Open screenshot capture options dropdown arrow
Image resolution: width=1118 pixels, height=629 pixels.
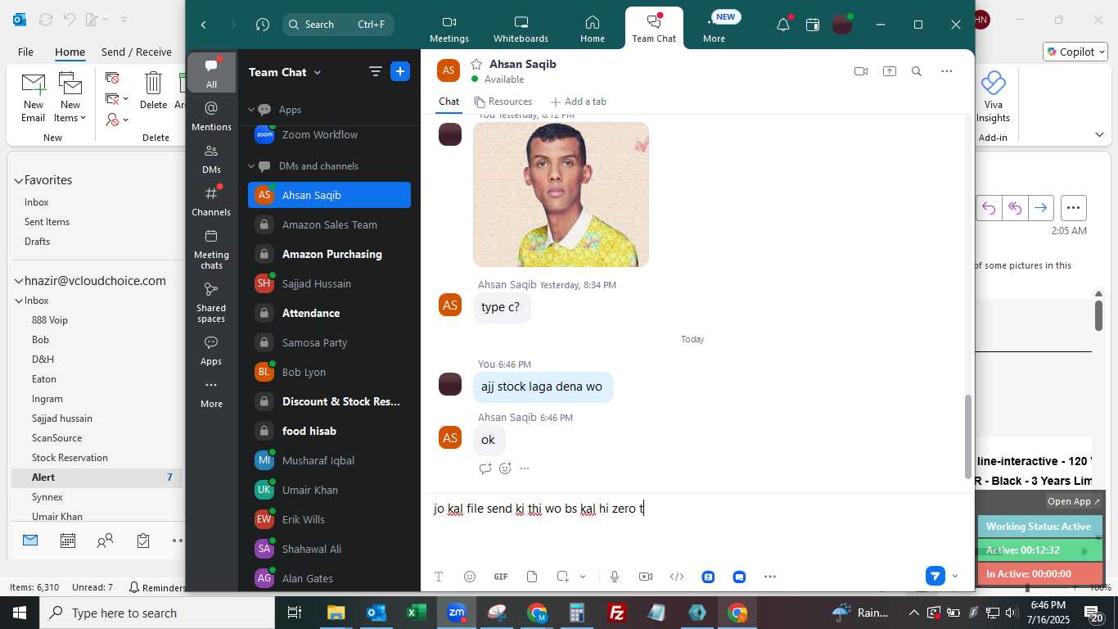pos(583,577)
